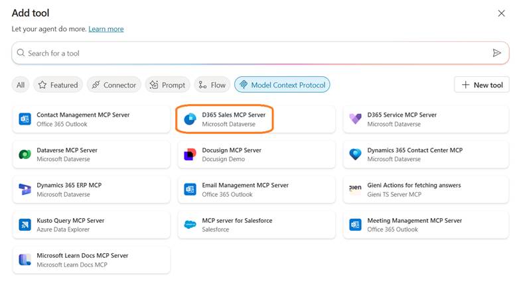Click the send arrow icon in search bar
517x289 pixels.
pyautogui.click(x=496, y=53)
